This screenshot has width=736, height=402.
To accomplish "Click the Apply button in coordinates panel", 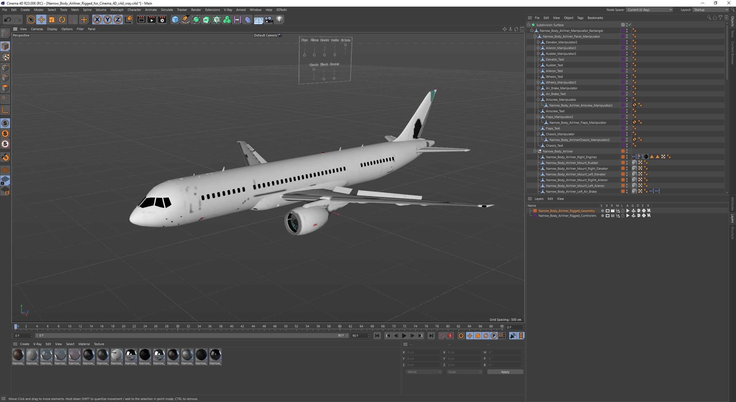I will click(x=505, y=372).
